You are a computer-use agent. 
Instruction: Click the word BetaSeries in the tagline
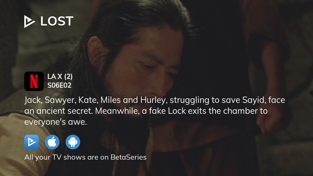pos(128,157)
